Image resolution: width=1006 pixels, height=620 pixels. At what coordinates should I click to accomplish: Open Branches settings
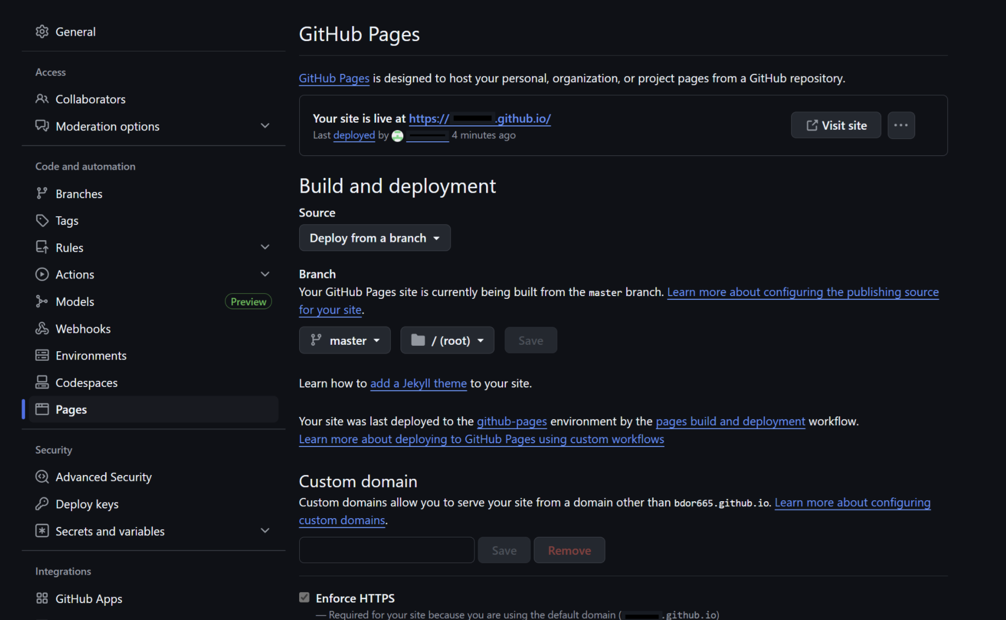coord(79,194)
